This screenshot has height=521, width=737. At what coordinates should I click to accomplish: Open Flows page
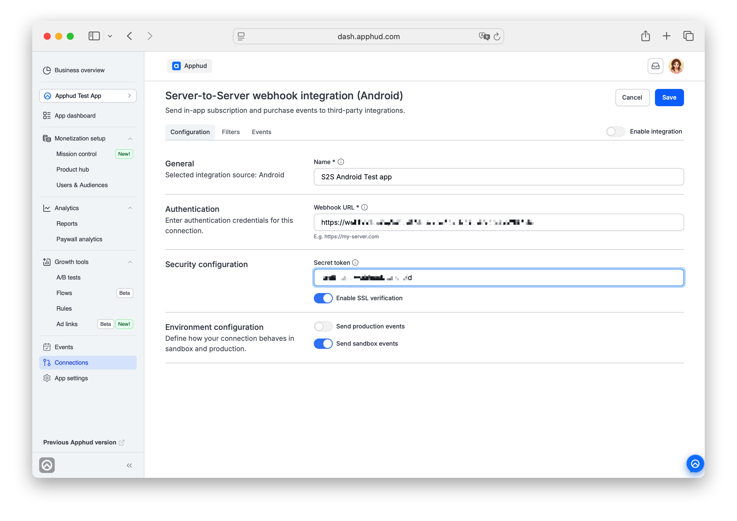click(64, 293)
